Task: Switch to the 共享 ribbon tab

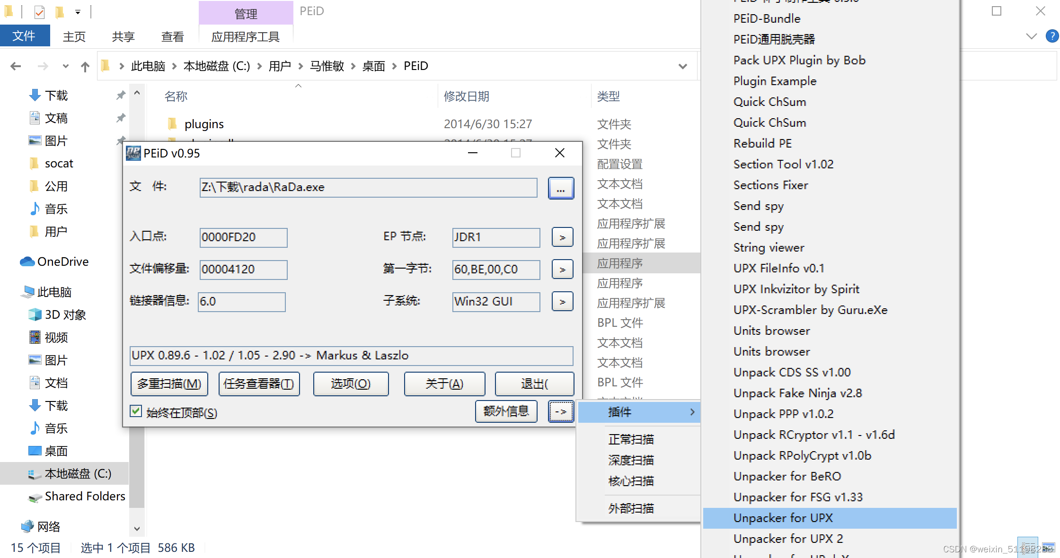Action: point(124,36)
